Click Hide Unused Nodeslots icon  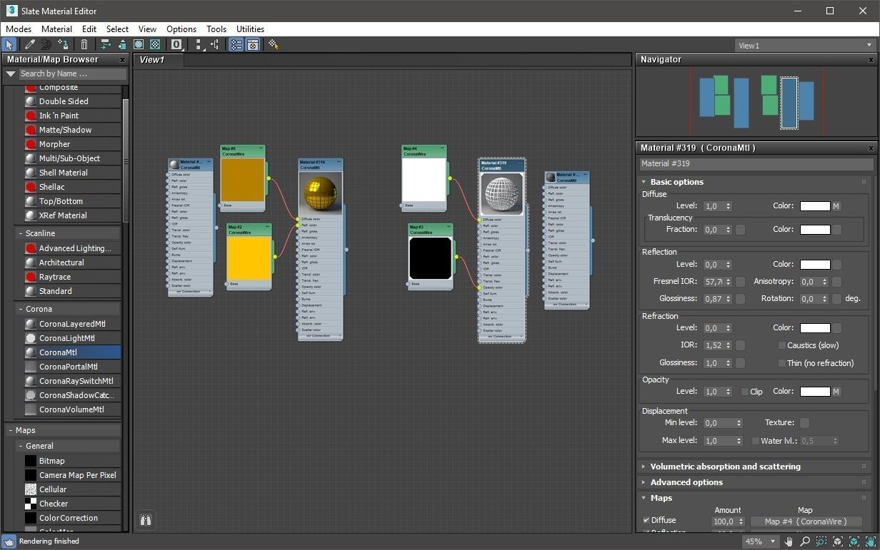pyautogui.click(x=122, y=44)
